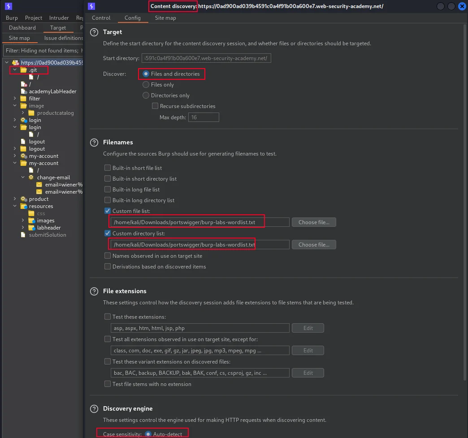
Task: Select Directories only radio button
Action: (146, 95)
